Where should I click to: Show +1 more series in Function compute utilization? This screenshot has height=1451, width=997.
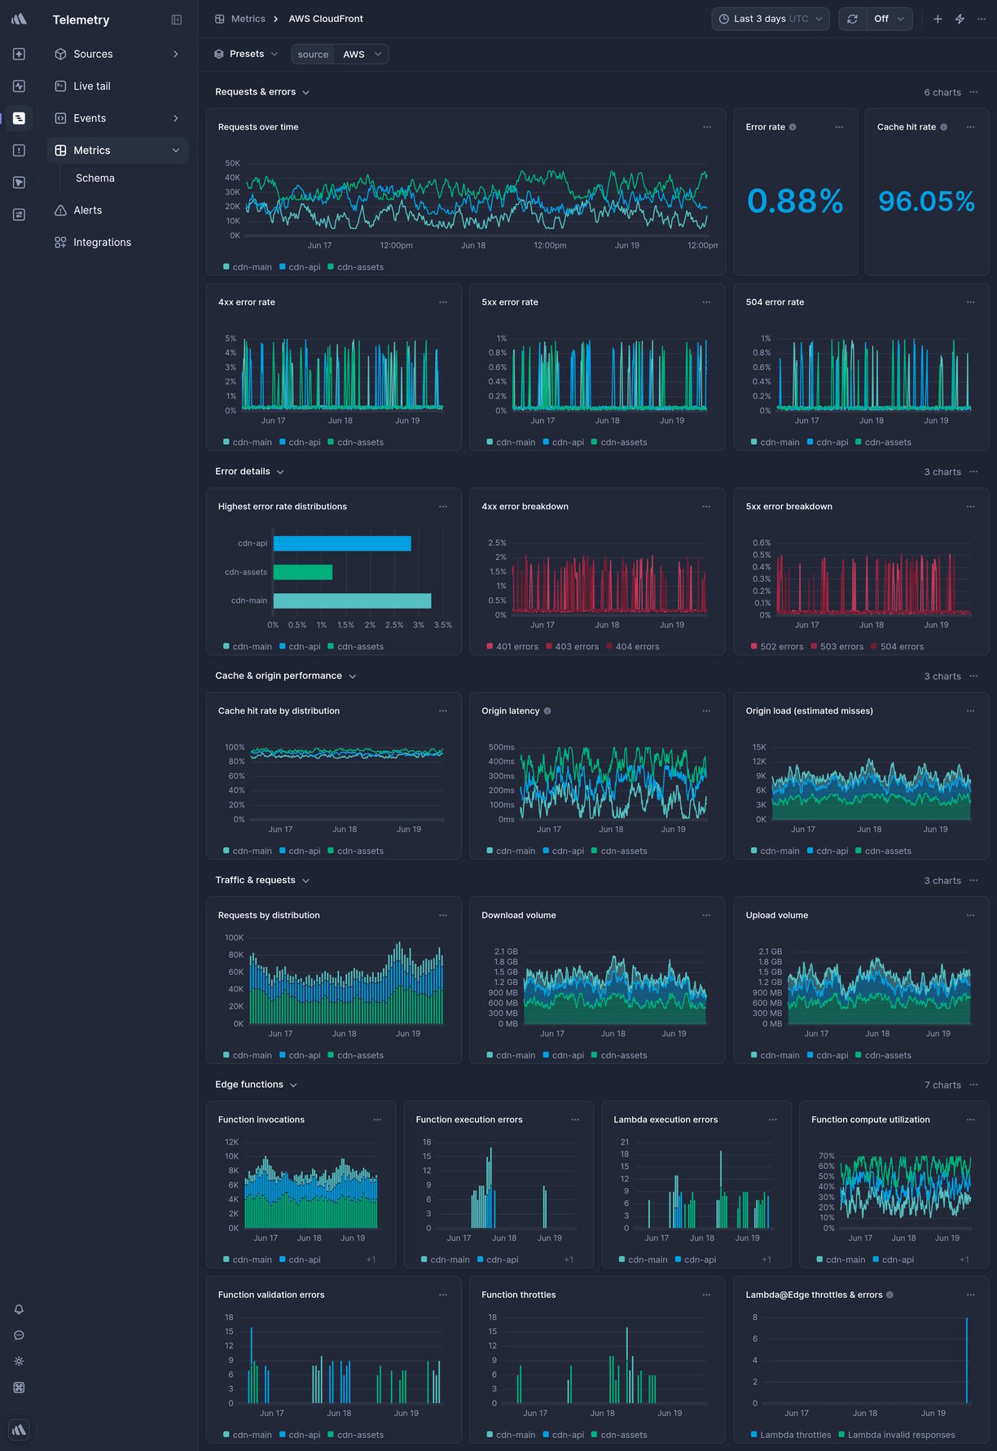[x=964, y=1260]
